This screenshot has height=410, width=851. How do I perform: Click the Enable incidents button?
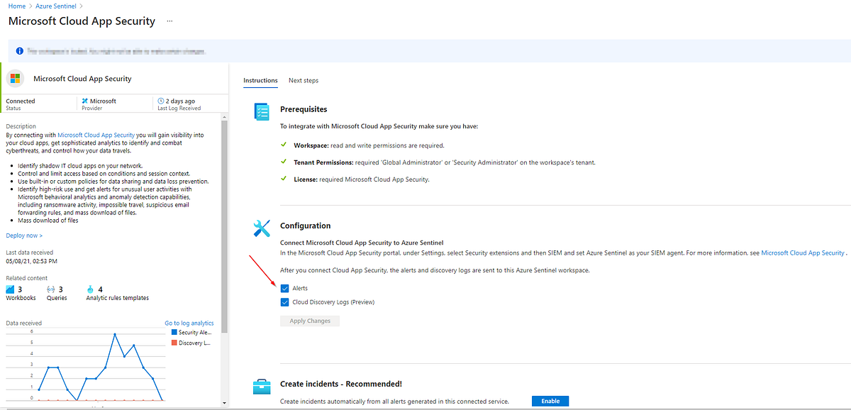click(x=550, y=401)
